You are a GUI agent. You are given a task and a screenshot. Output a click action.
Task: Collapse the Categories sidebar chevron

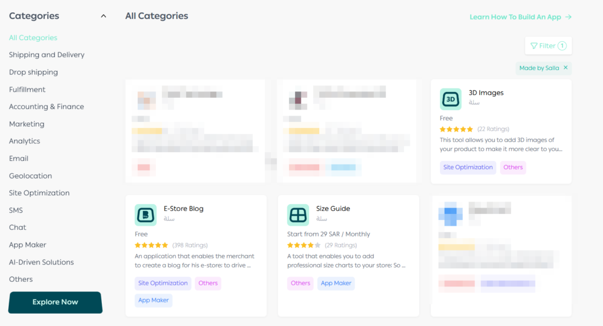[104, 16]
